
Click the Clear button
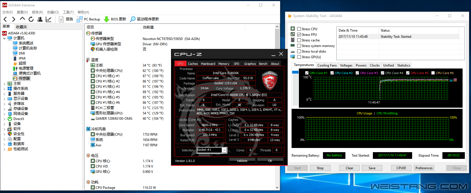tap(350, 168)
